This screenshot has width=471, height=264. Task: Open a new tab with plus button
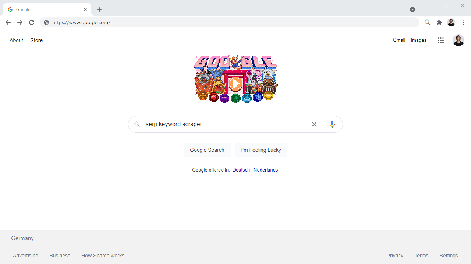99,10
